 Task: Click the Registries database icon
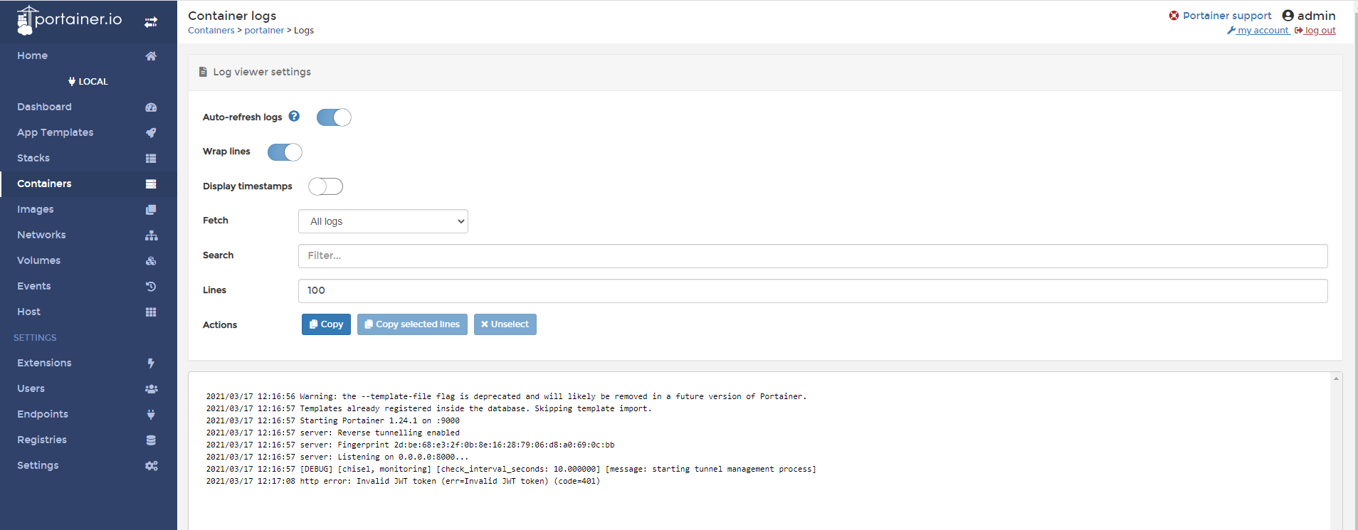click(x=151, y=440)
